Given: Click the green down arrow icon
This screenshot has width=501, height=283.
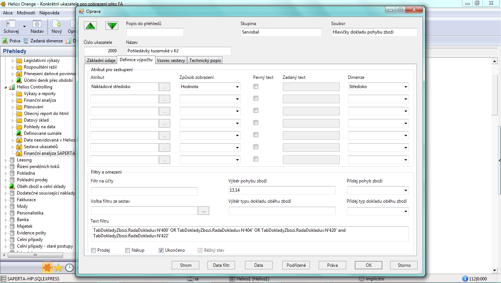Looking at the screenshot, I should click(112, 25).
